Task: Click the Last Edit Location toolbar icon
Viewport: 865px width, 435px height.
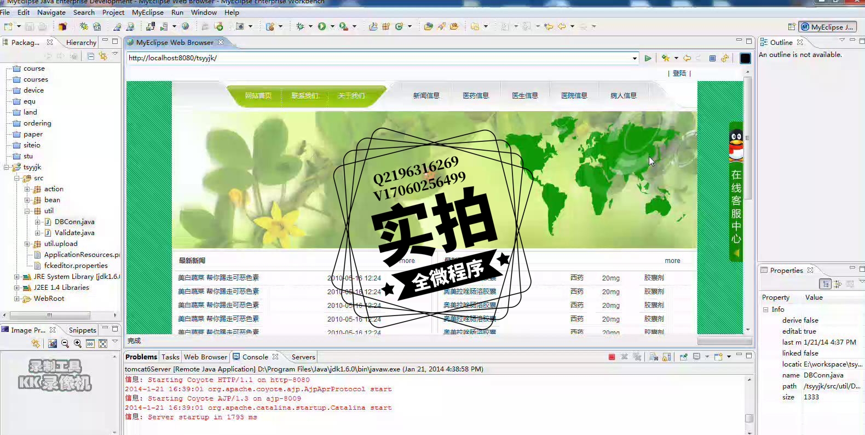Action: point(549,26)
